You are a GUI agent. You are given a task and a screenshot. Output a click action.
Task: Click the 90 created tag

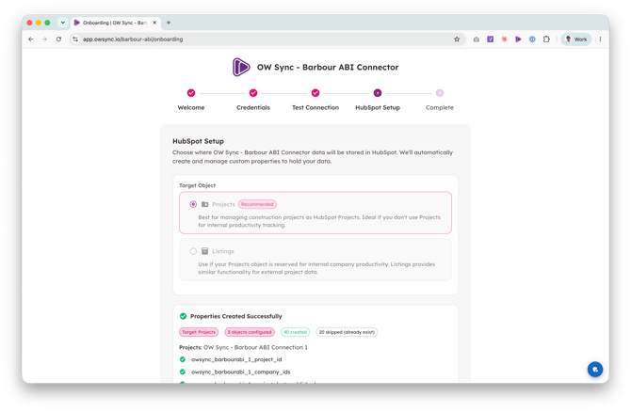295,332
